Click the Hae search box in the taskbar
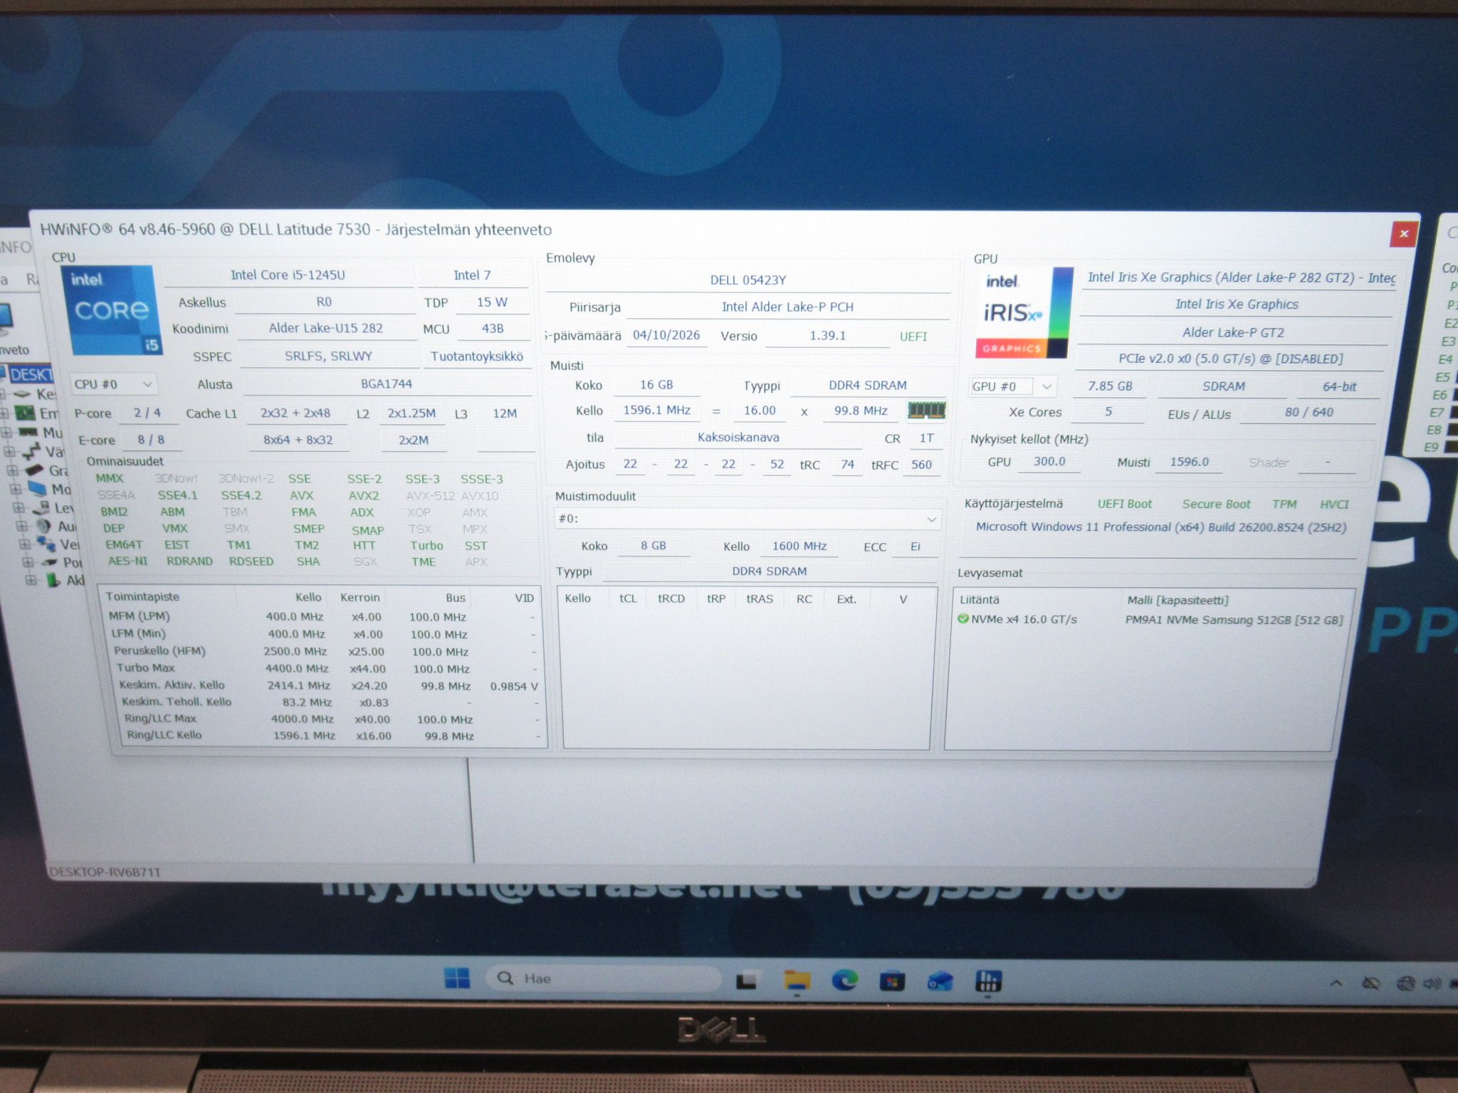This screenshot has height=1093, width=1458. pos(603,978)
